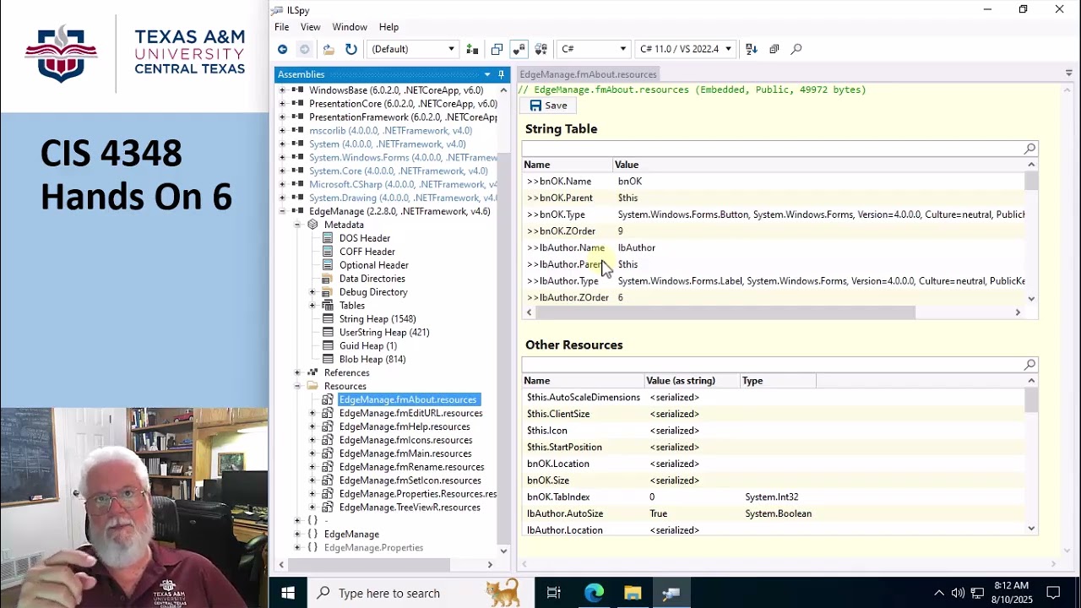1081x608 pixels.
Task: Open File Explorer from the taskbar
Action: [633, 593]
